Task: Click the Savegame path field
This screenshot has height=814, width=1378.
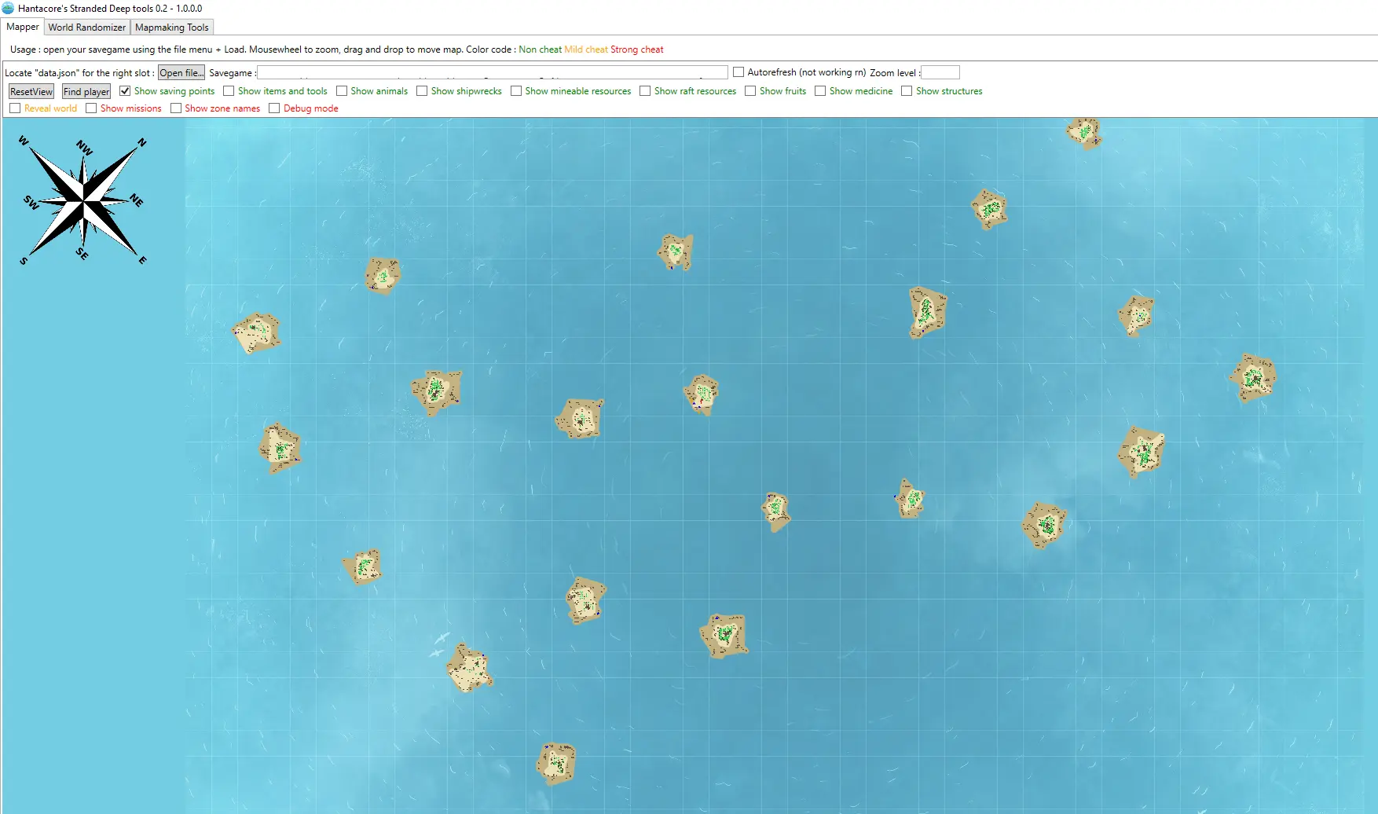Action: 493,72
